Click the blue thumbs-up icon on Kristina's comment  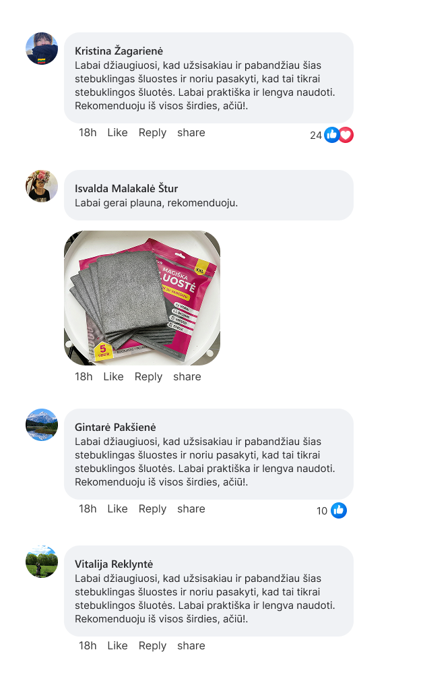(x=332, y=135)
